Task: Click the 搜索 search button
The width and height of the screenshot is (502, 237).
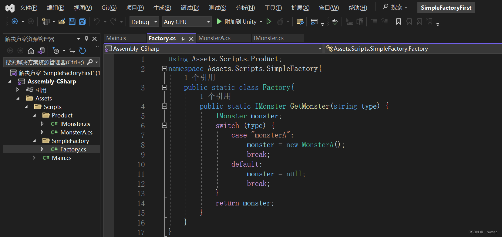Action: [x=395, y=7]
